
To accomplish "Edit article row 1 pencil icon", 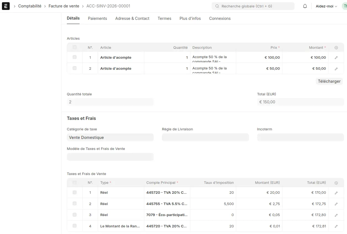I will [x=336, y=58].
